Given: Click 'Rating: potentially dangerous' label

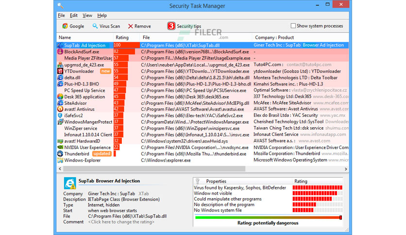Looking at the screenshot, I should point(268,223).
